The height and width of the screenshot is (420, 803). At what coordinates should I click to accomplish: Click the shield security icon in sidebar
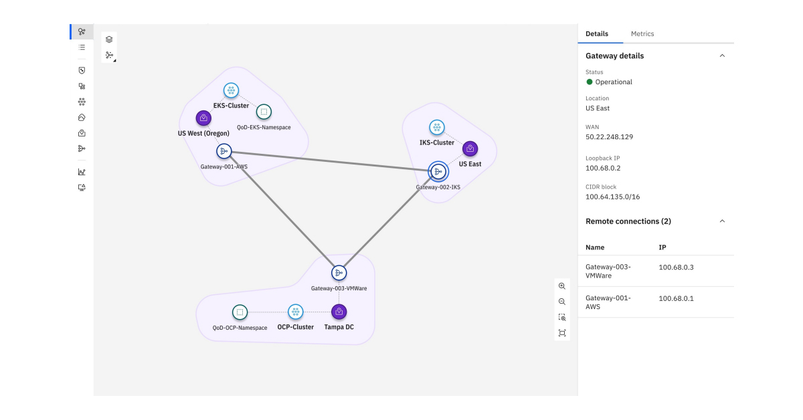(x=81, y=70)
